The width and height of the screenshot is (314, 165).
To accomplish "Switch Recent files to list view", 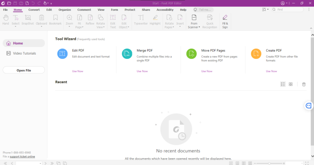I will tap(283, 84).
